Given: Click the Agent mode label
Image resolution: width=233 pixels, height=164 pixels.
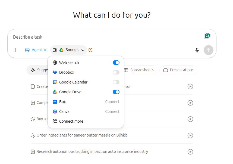Looking at the screenshot, I should point(37,50).
